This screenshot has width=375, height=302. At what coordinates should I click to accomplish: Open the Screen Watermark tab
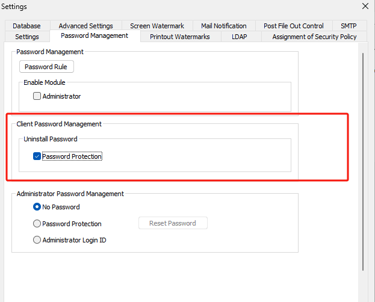[157, 26]
